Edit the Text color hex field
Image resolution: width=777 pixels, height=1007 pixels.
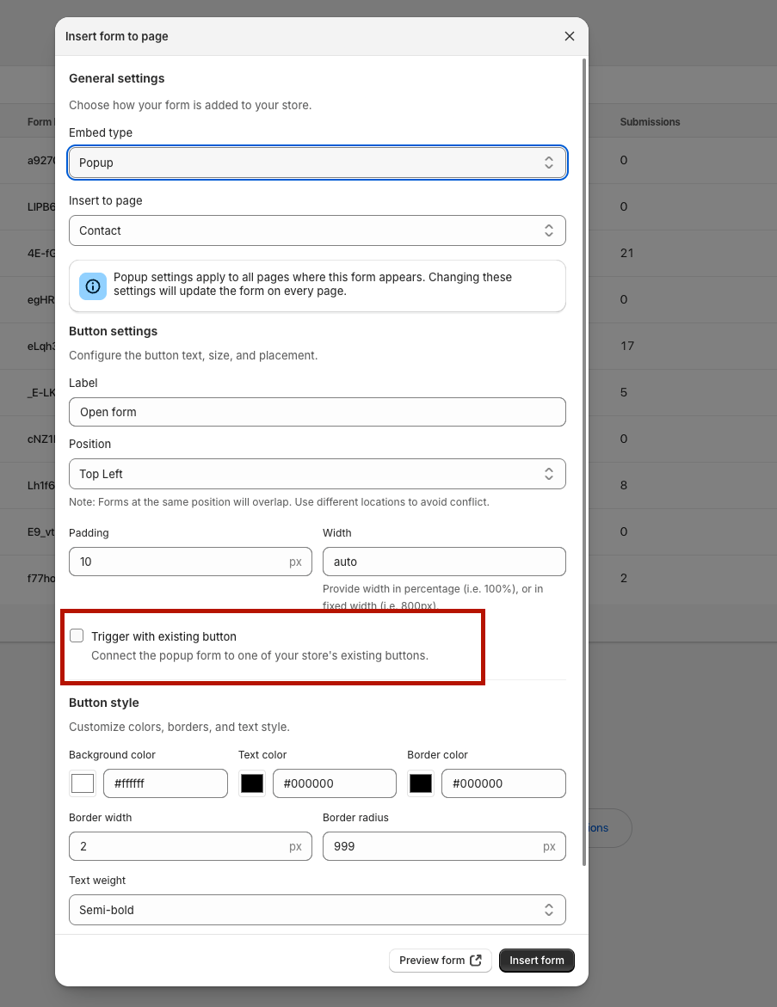(x=335, y=783)
